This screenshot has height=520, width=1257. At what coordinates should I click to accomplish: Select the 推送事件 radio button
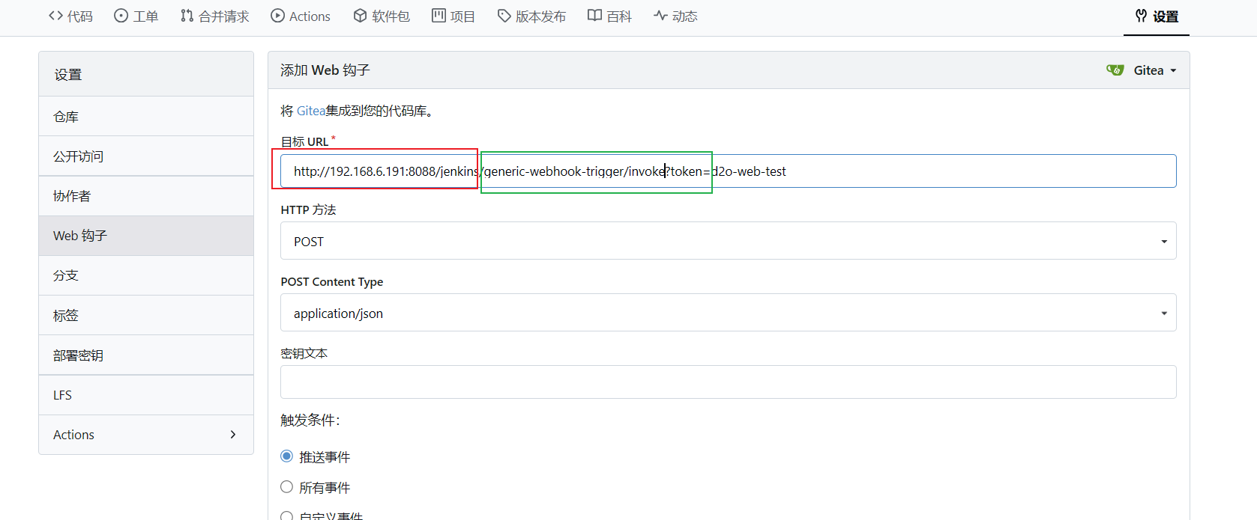click(x=286, y=456)
